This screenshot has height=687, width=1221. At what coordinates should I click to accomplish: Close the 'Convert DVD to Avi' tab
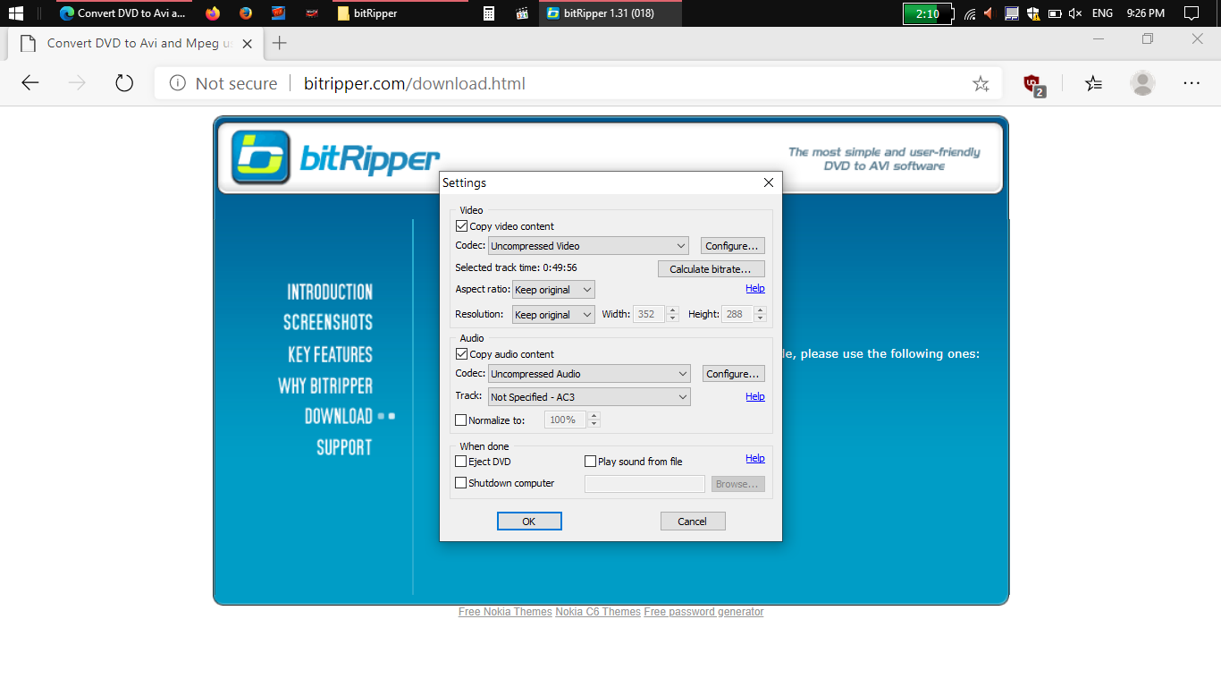click(248, 43)
